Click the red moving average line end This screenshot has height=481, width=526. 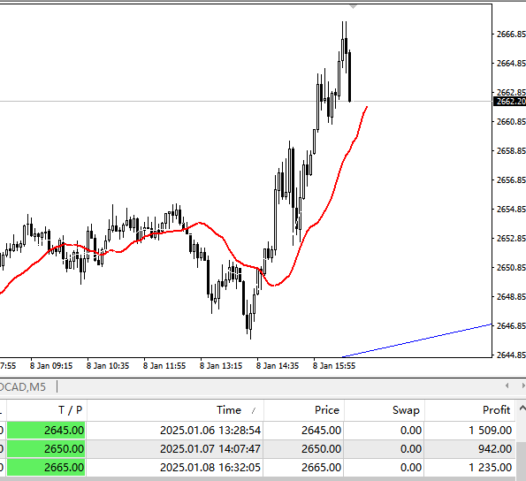367,107
